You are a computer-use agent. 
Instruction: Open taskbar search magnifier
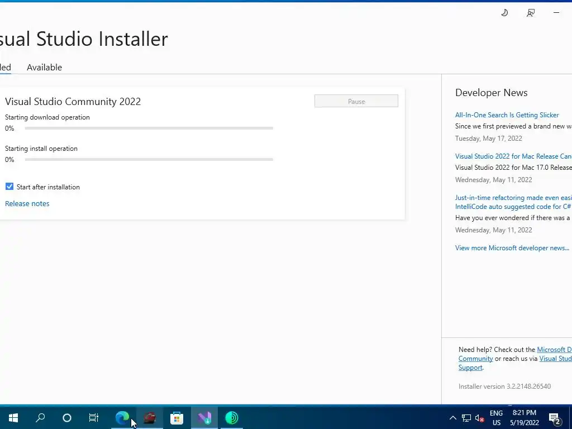pyautogui.click(x=40, y=418)
